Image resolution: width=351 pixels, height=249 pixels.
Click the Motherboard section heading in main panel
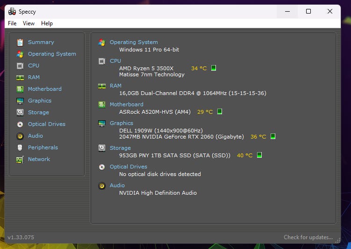pyautogui.click(x=127, y=104)
